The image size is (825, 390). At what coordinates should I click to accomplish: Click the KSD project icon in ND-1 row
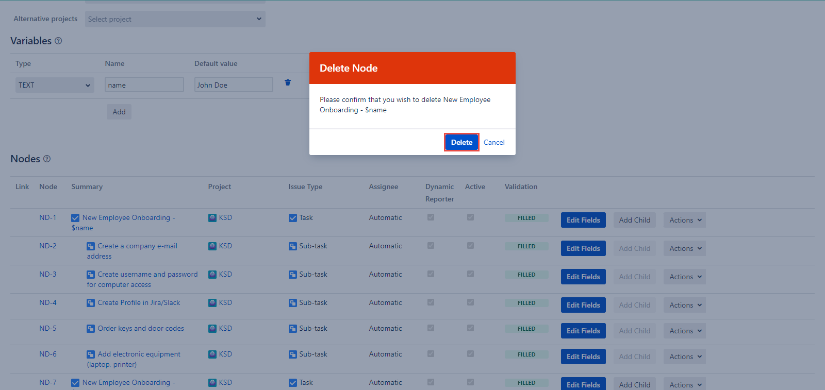click(212, 218)
